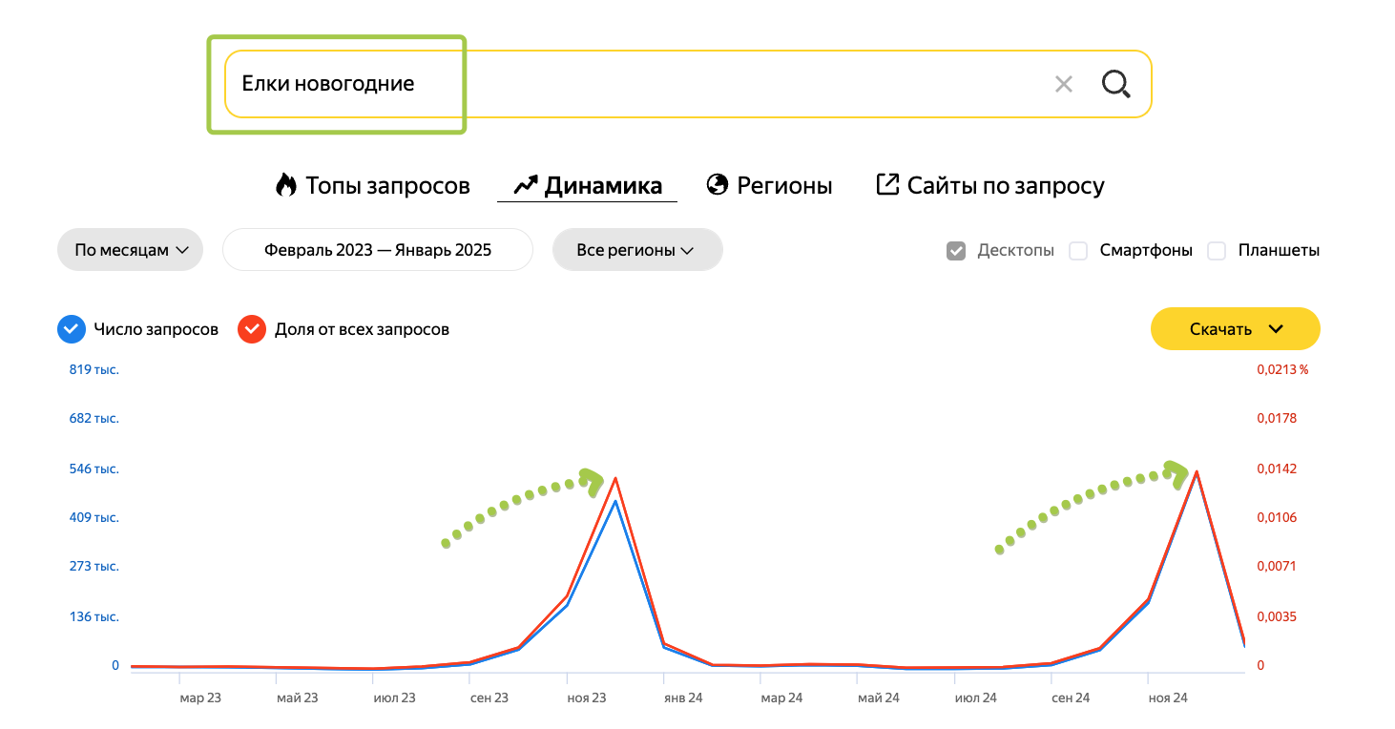Click chevron arrow on Скачать button

[1276, 329]
